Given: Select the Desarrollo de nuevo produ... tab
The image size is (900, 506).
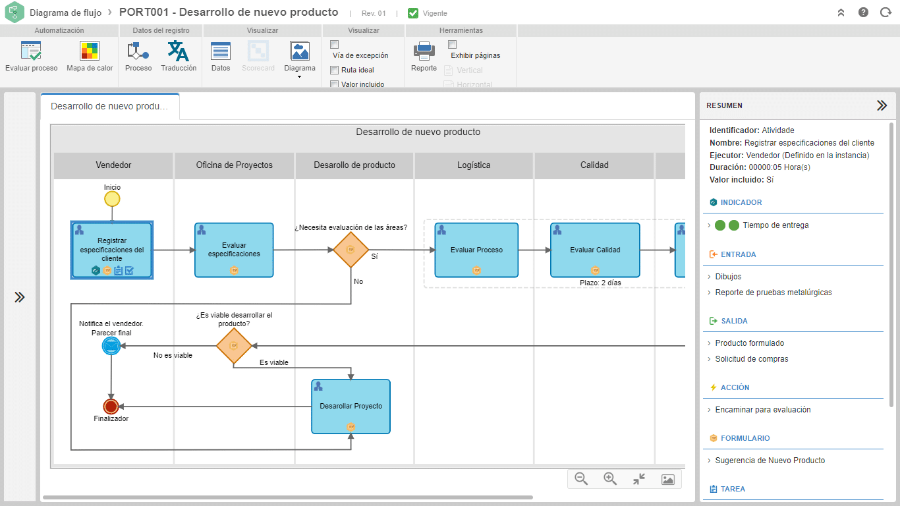Looking at the screenshot, I should tap(110, 106).
